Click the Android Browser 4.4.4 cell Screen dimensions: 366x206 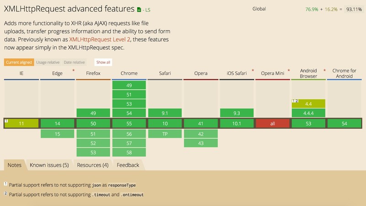tap(308, 113)
